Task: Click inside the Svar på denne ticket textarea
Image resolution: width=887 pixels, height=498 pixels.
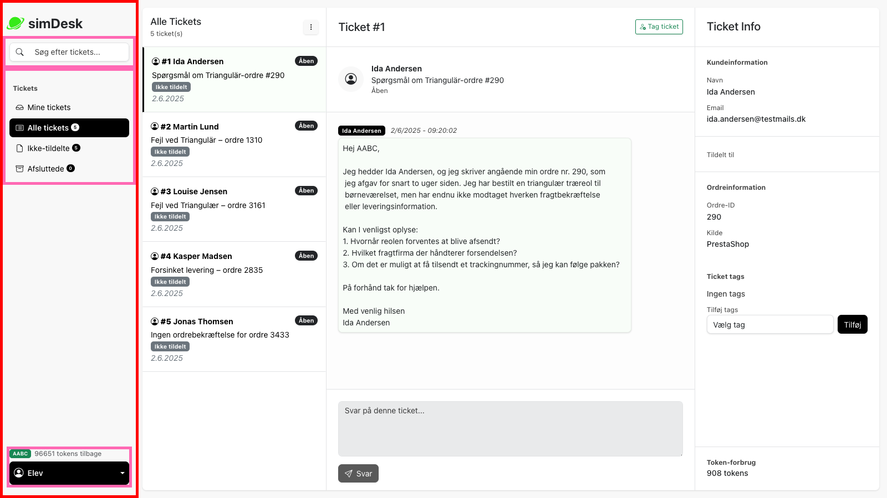Action: click(510, 429)
